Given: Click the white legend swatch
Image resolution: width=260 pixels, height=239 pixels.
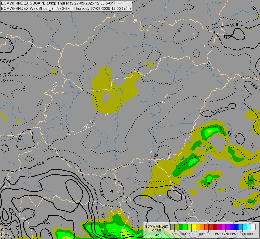Looking at the screenshot, I should pos(253,227).
